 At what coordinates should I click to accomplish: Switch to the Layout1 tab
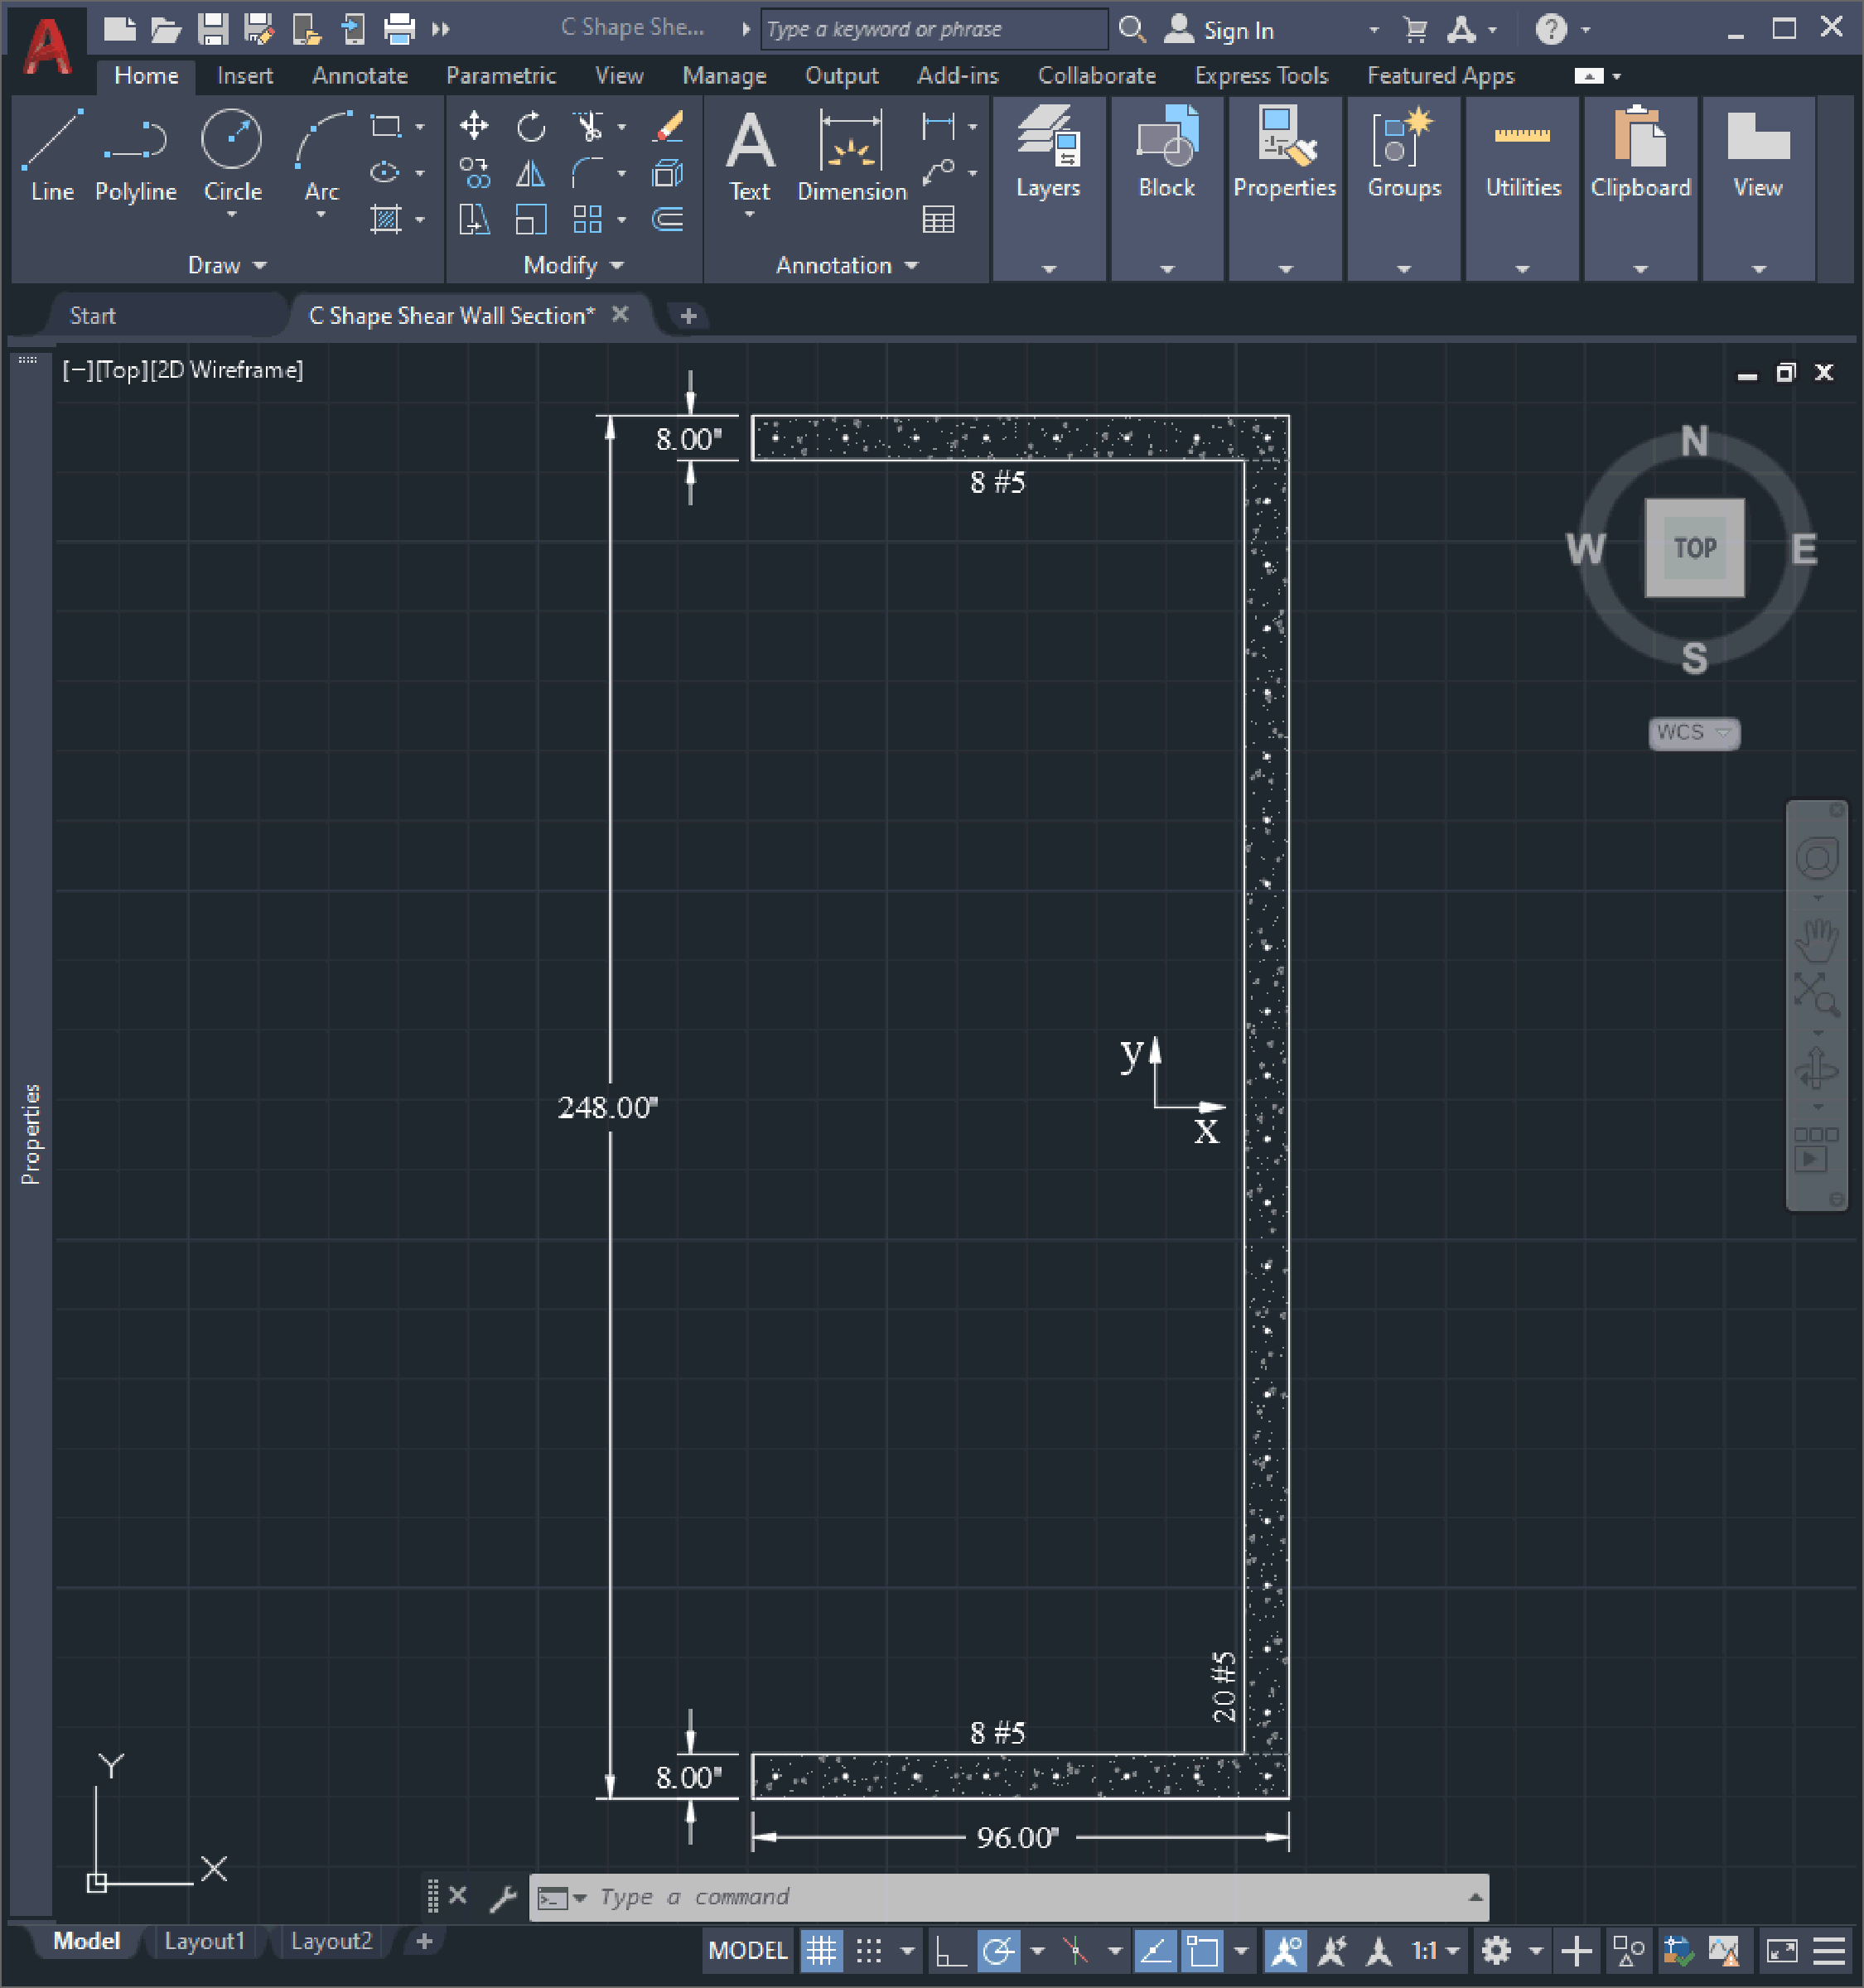pyautogui.click(x=205, y=1941)
